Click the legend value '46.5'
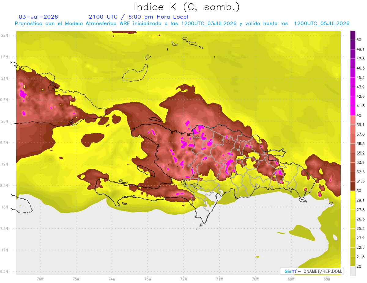The height and width of the screenshot is (283, 367). coord(361,68)
